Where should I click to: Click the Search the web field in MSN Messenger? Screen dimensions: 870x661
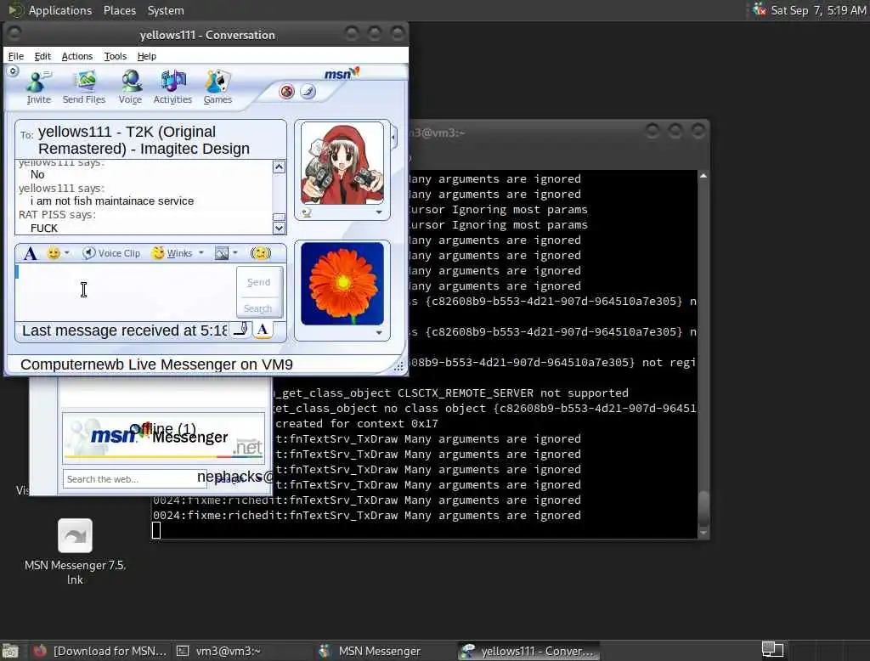pyautogui.click(x=135, y=478)
